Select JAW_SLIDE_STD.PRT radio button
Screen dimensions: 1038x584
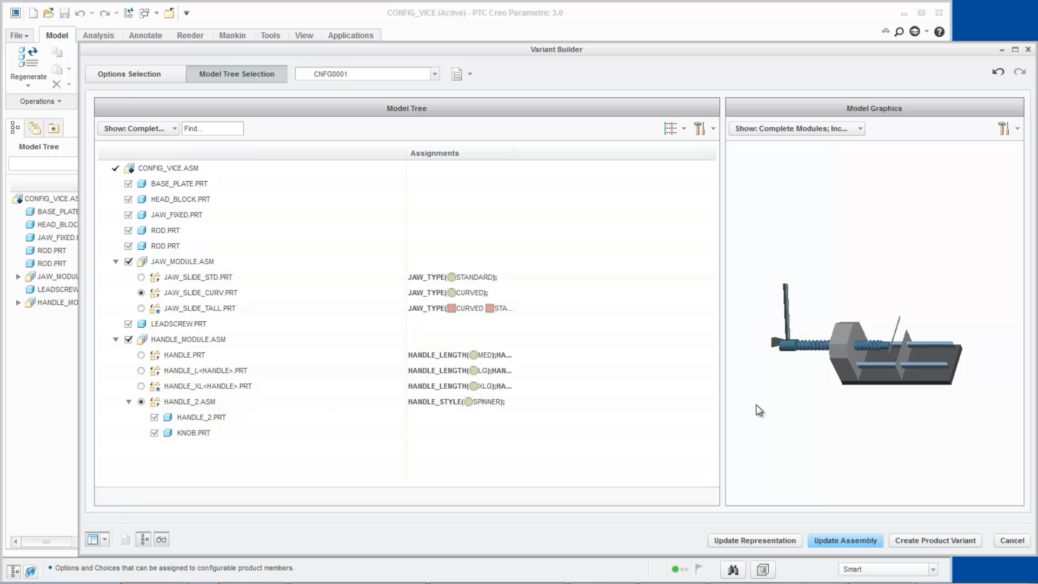(141, 277)
